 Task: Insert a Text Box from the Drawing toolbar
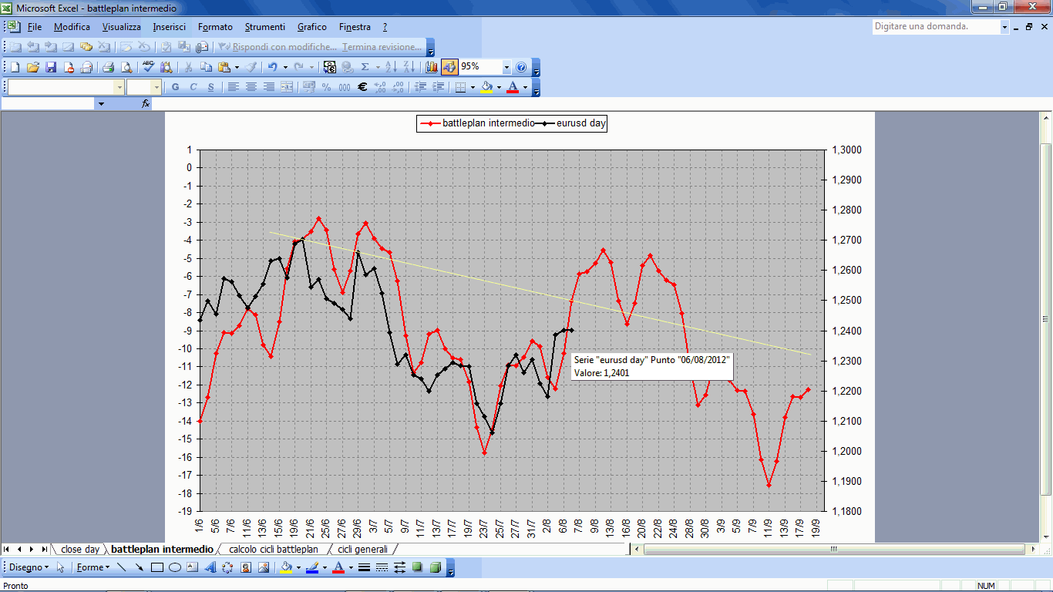click(x=193, y=567)
